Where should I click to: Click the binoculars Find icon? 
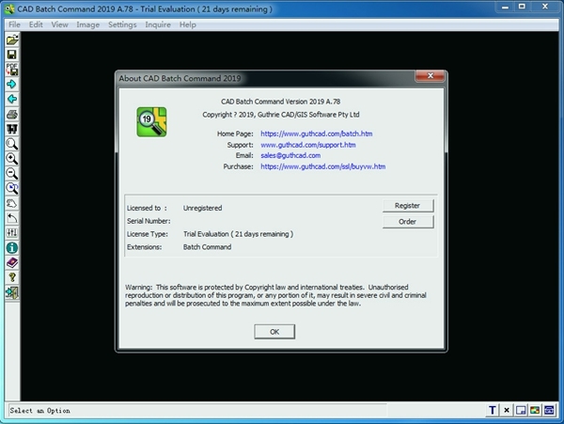12,129
